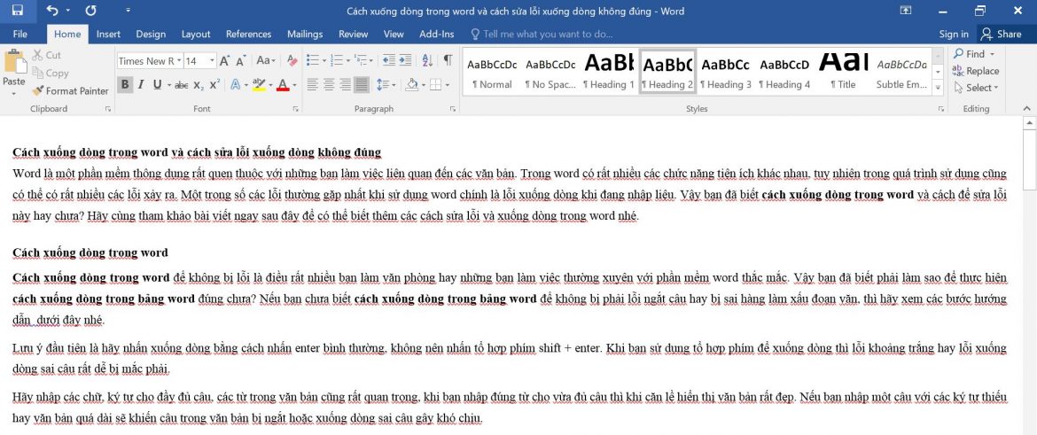
Task: Apply yellow text highlight color
Action: point(258,85)
